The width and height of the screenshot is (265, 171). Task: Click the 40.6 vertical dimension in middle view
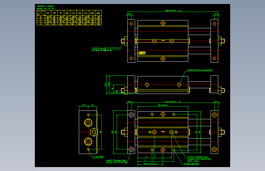(109, 84)
